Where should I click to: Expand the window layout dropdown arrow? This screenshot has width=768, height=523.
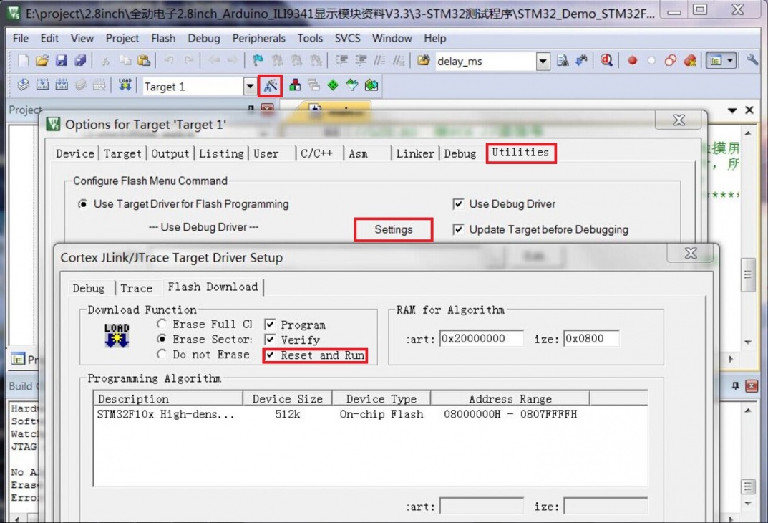pos(730,61)
